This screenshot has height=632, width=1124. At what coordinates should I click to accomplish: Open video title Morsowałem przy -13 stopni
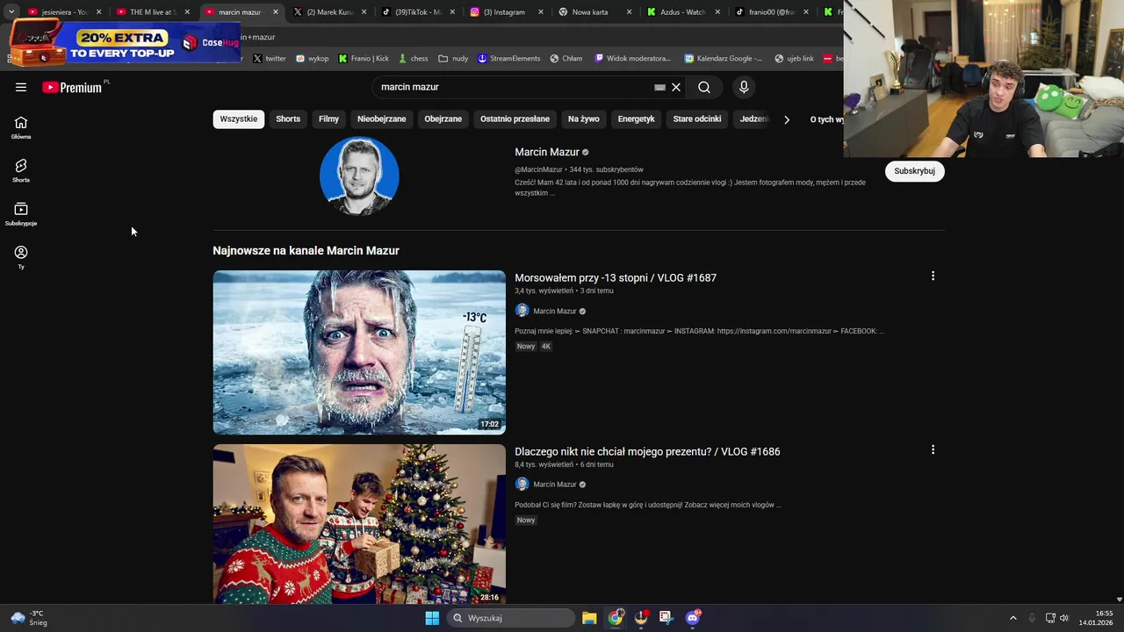[x=616, y=277]
